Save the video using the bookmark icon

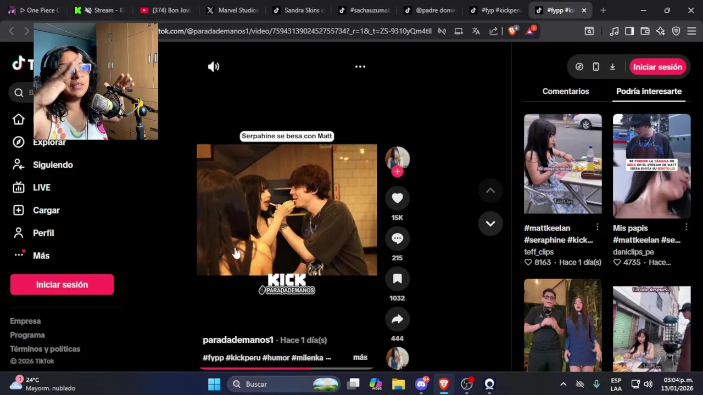397,279
